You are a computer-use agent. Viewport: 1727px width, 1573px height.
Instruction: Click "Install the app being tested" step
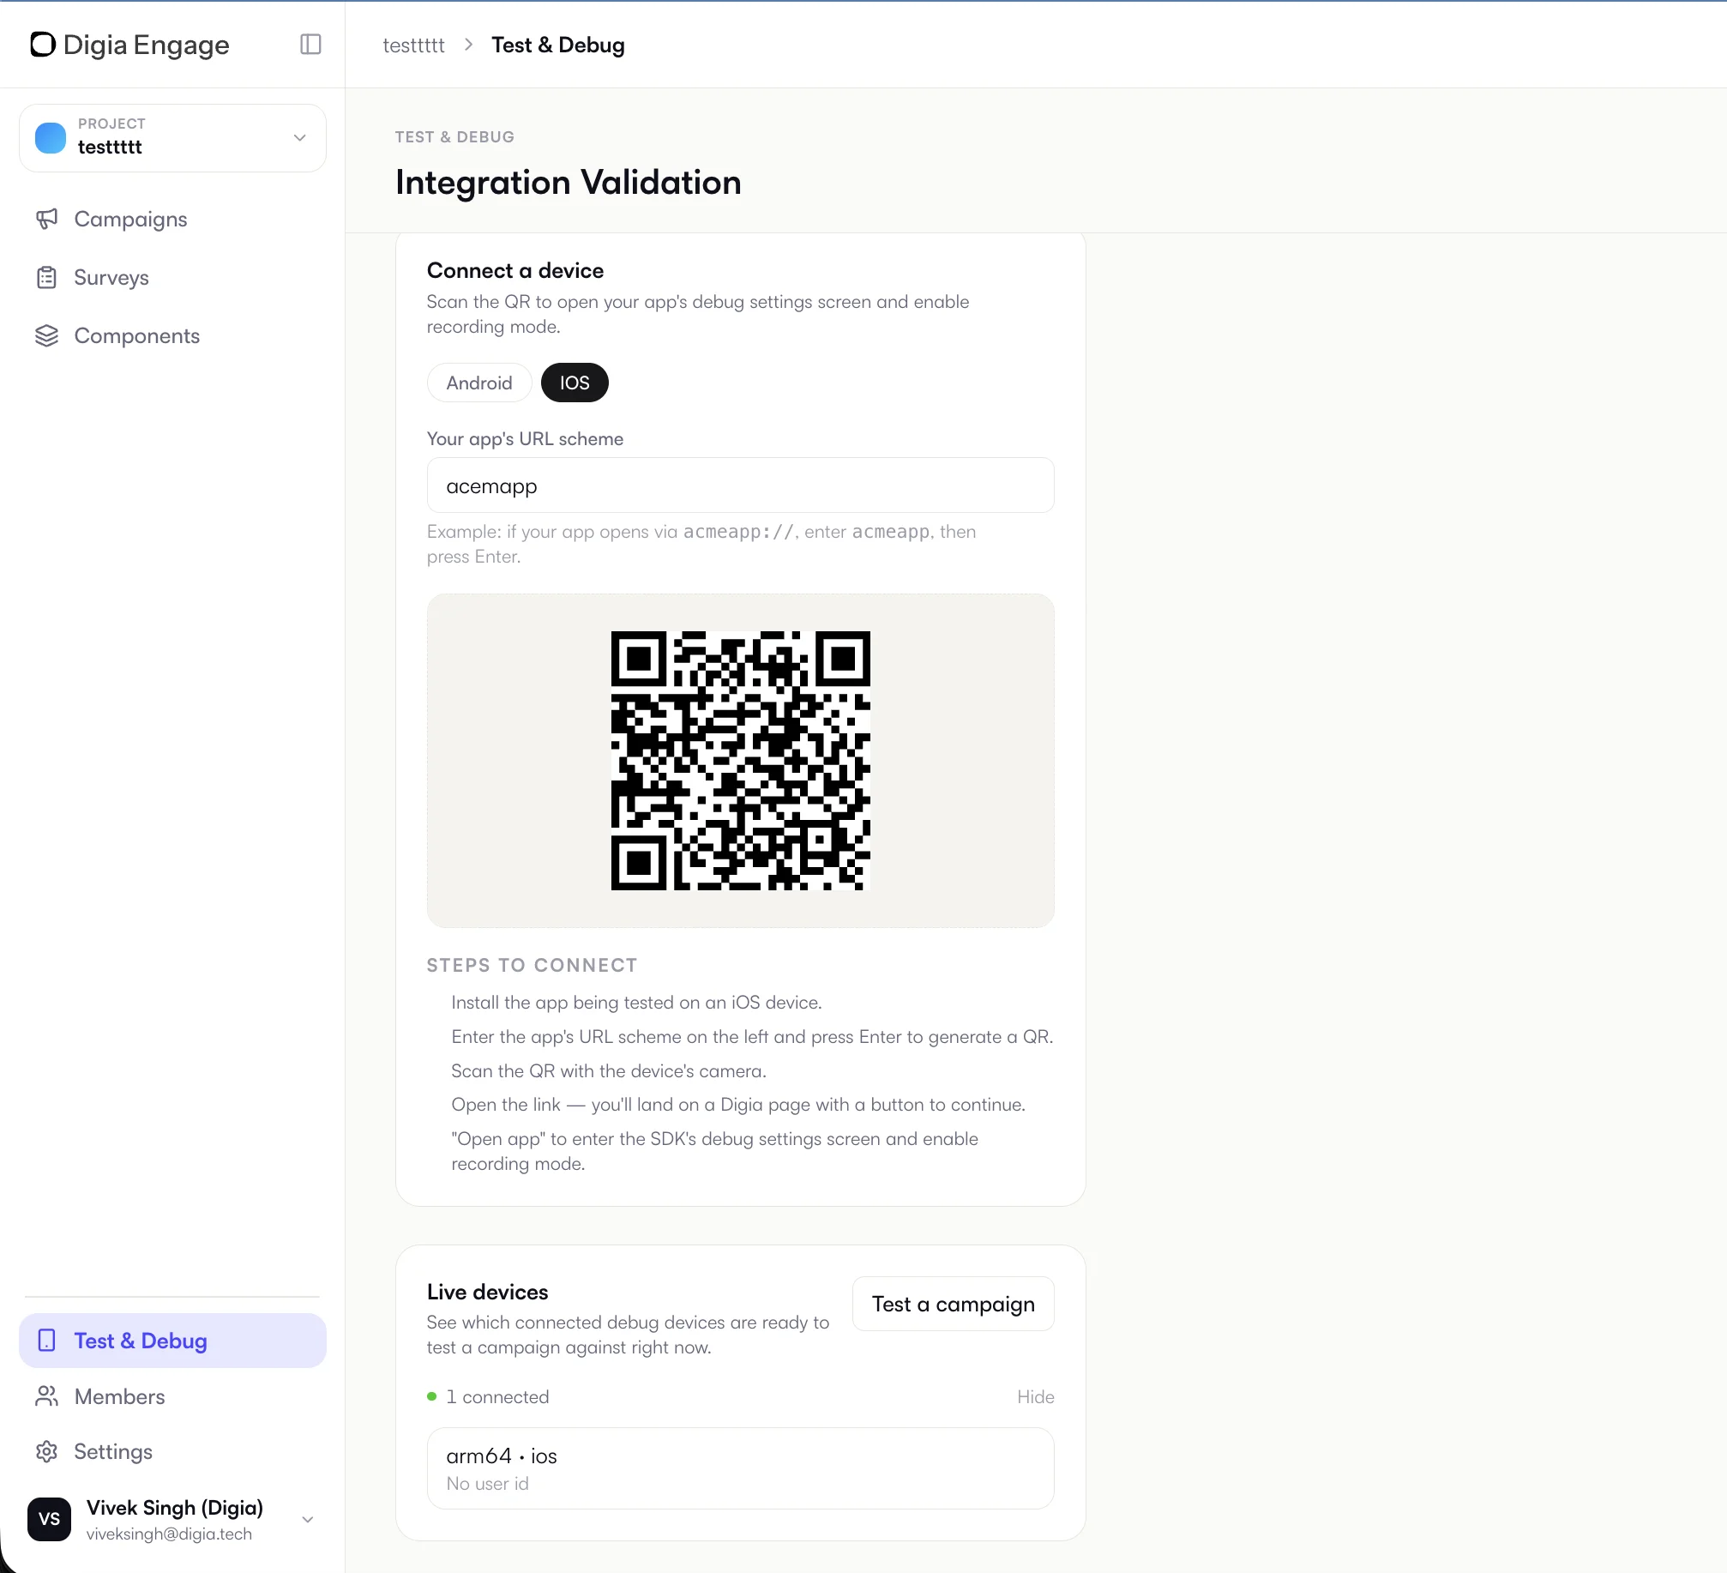tap(636, 1002)
